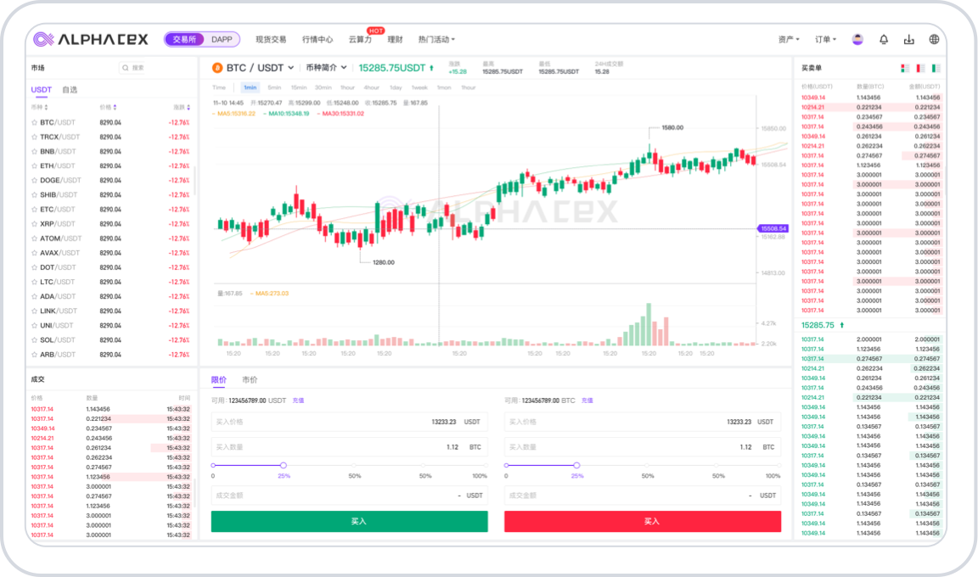
Task: Open the app download icon in top bar
Action: (909, 39)
